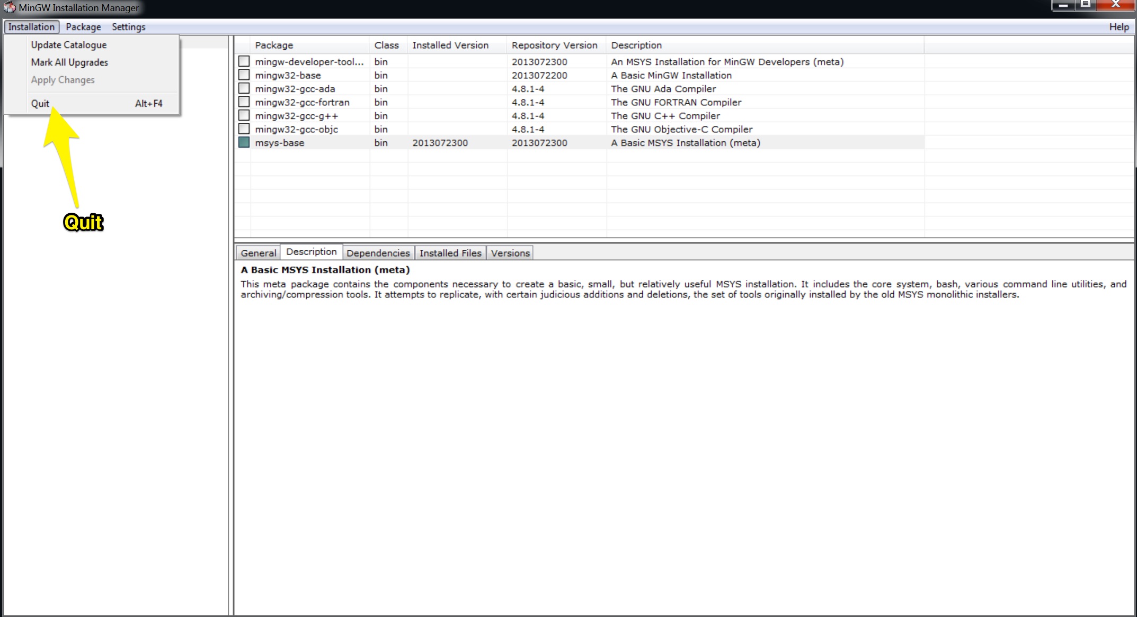Open the Help menu
1137x617 pixels.
click(x=1118, y=27)
